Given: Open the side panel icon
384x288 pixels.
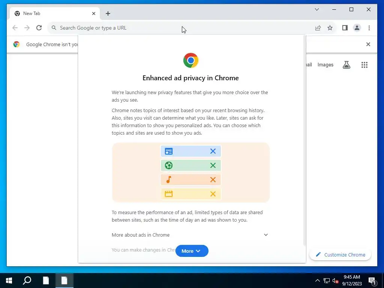Looking at the screenshot, I should point(345,28).
